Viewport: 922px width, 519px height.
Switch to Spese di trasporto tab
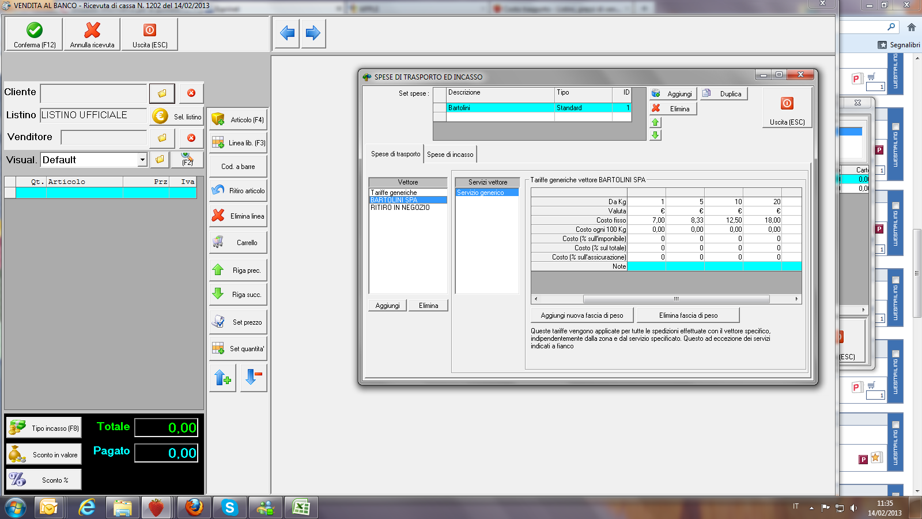(x=395, y=154)
